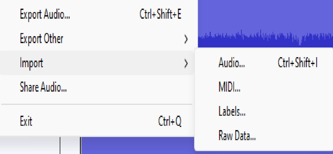This screenshot has height=154, width=333.
Task: Choose Share Audio... from the menu
Action: point(43,87)
